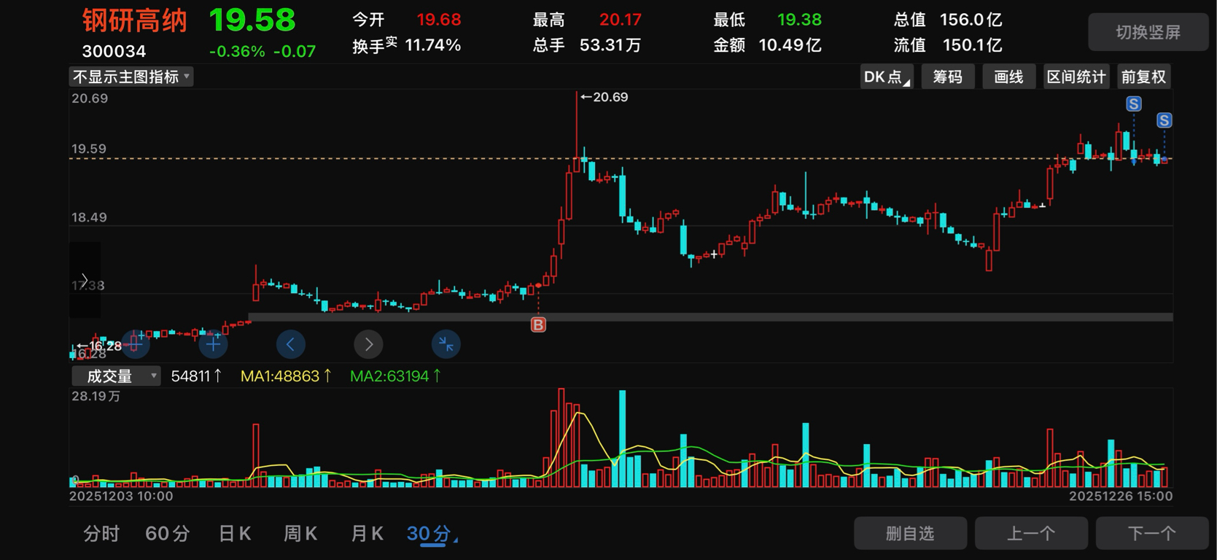Switch to the 分时 tab
This screenshot has width=1217, height=560.
(x=101, y=534)
